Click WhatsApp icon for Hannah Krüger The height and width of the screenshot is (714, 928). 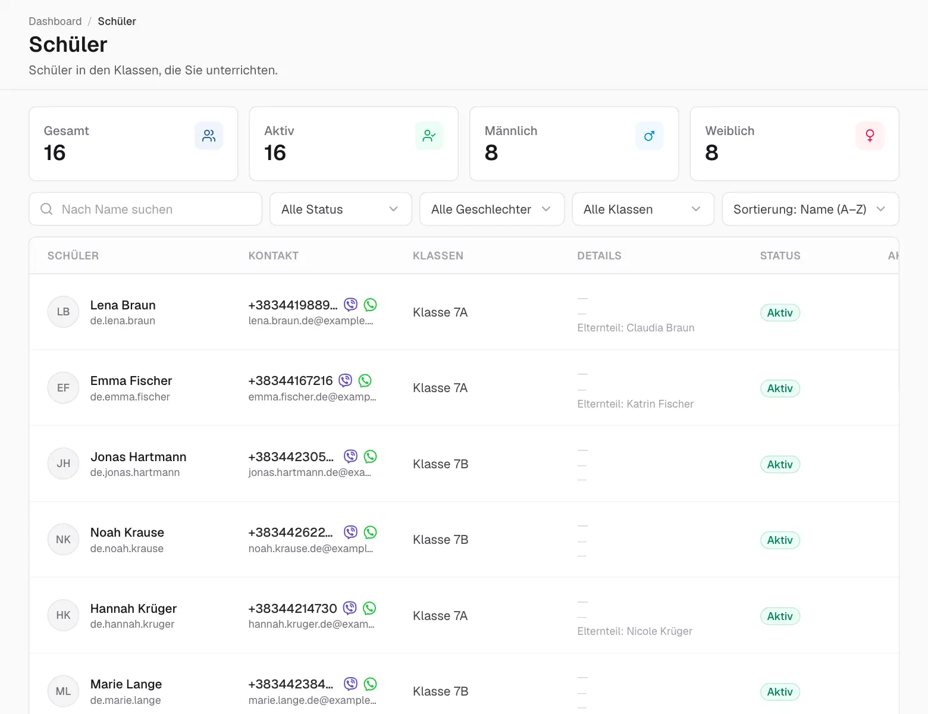coord(369,608)
